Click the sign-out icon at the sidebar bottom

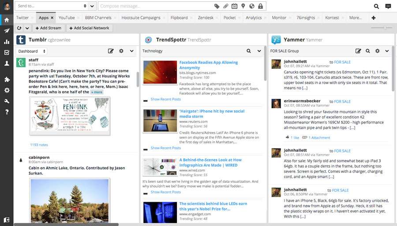click(x=7, y=220)
